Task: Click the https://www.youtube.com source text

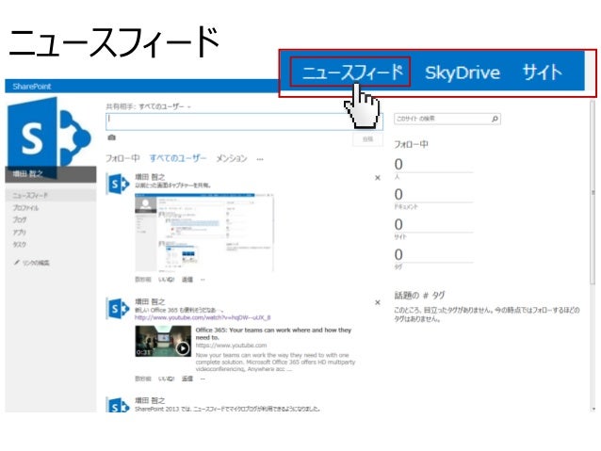Action: pos(231,346)
